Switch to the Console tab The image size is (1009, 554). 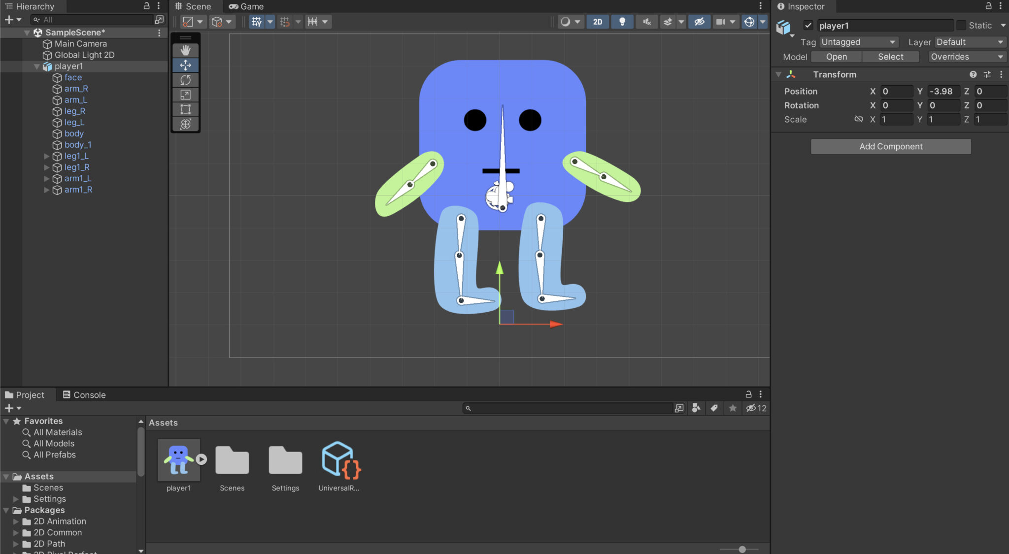coord(84,394)
